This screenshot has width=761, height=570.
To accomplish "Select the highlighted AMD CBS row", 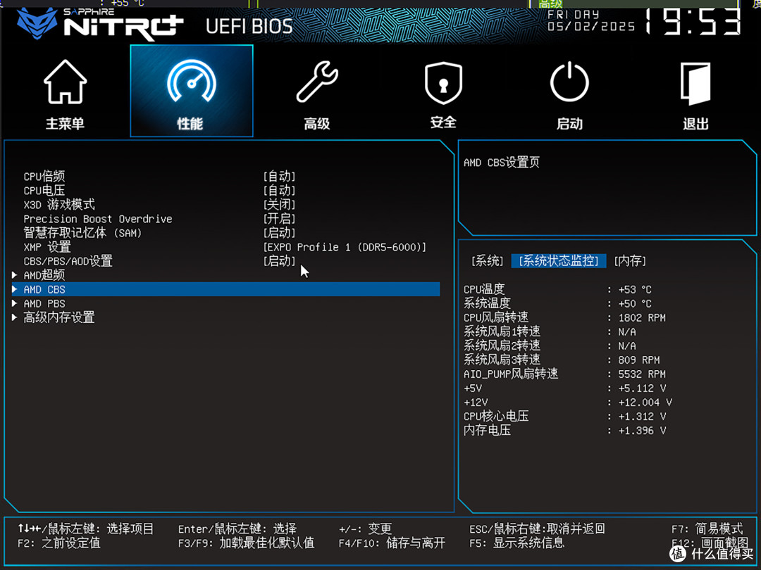I will pyautogui.click(x=225, y=289).
